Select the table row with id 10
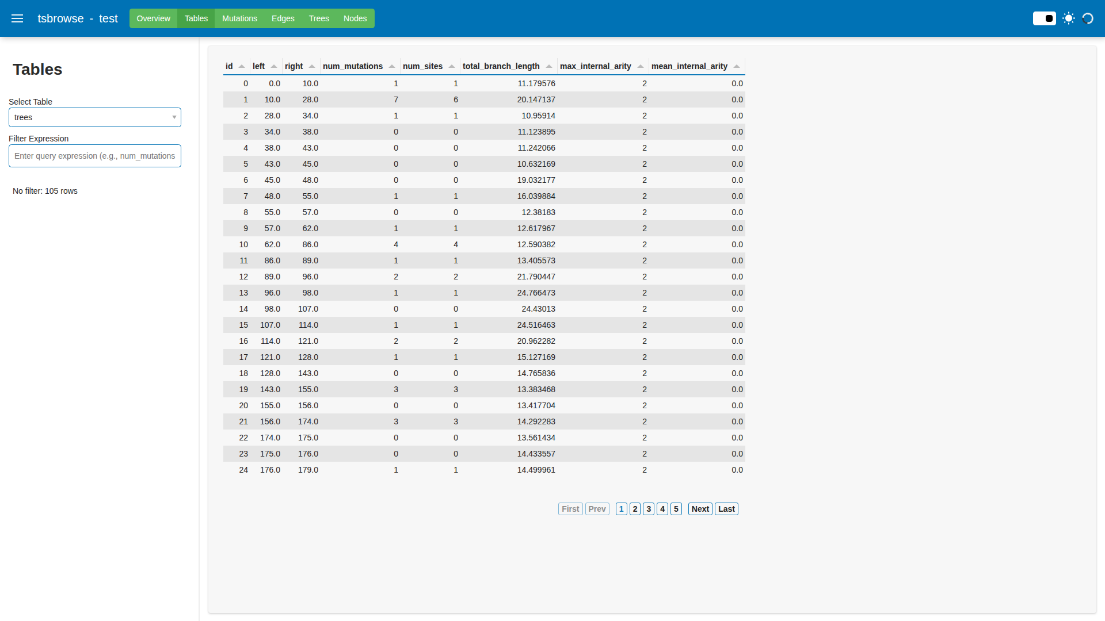Image resolution: width=1105 pixels, height=621 pixels. click(483, 244)
